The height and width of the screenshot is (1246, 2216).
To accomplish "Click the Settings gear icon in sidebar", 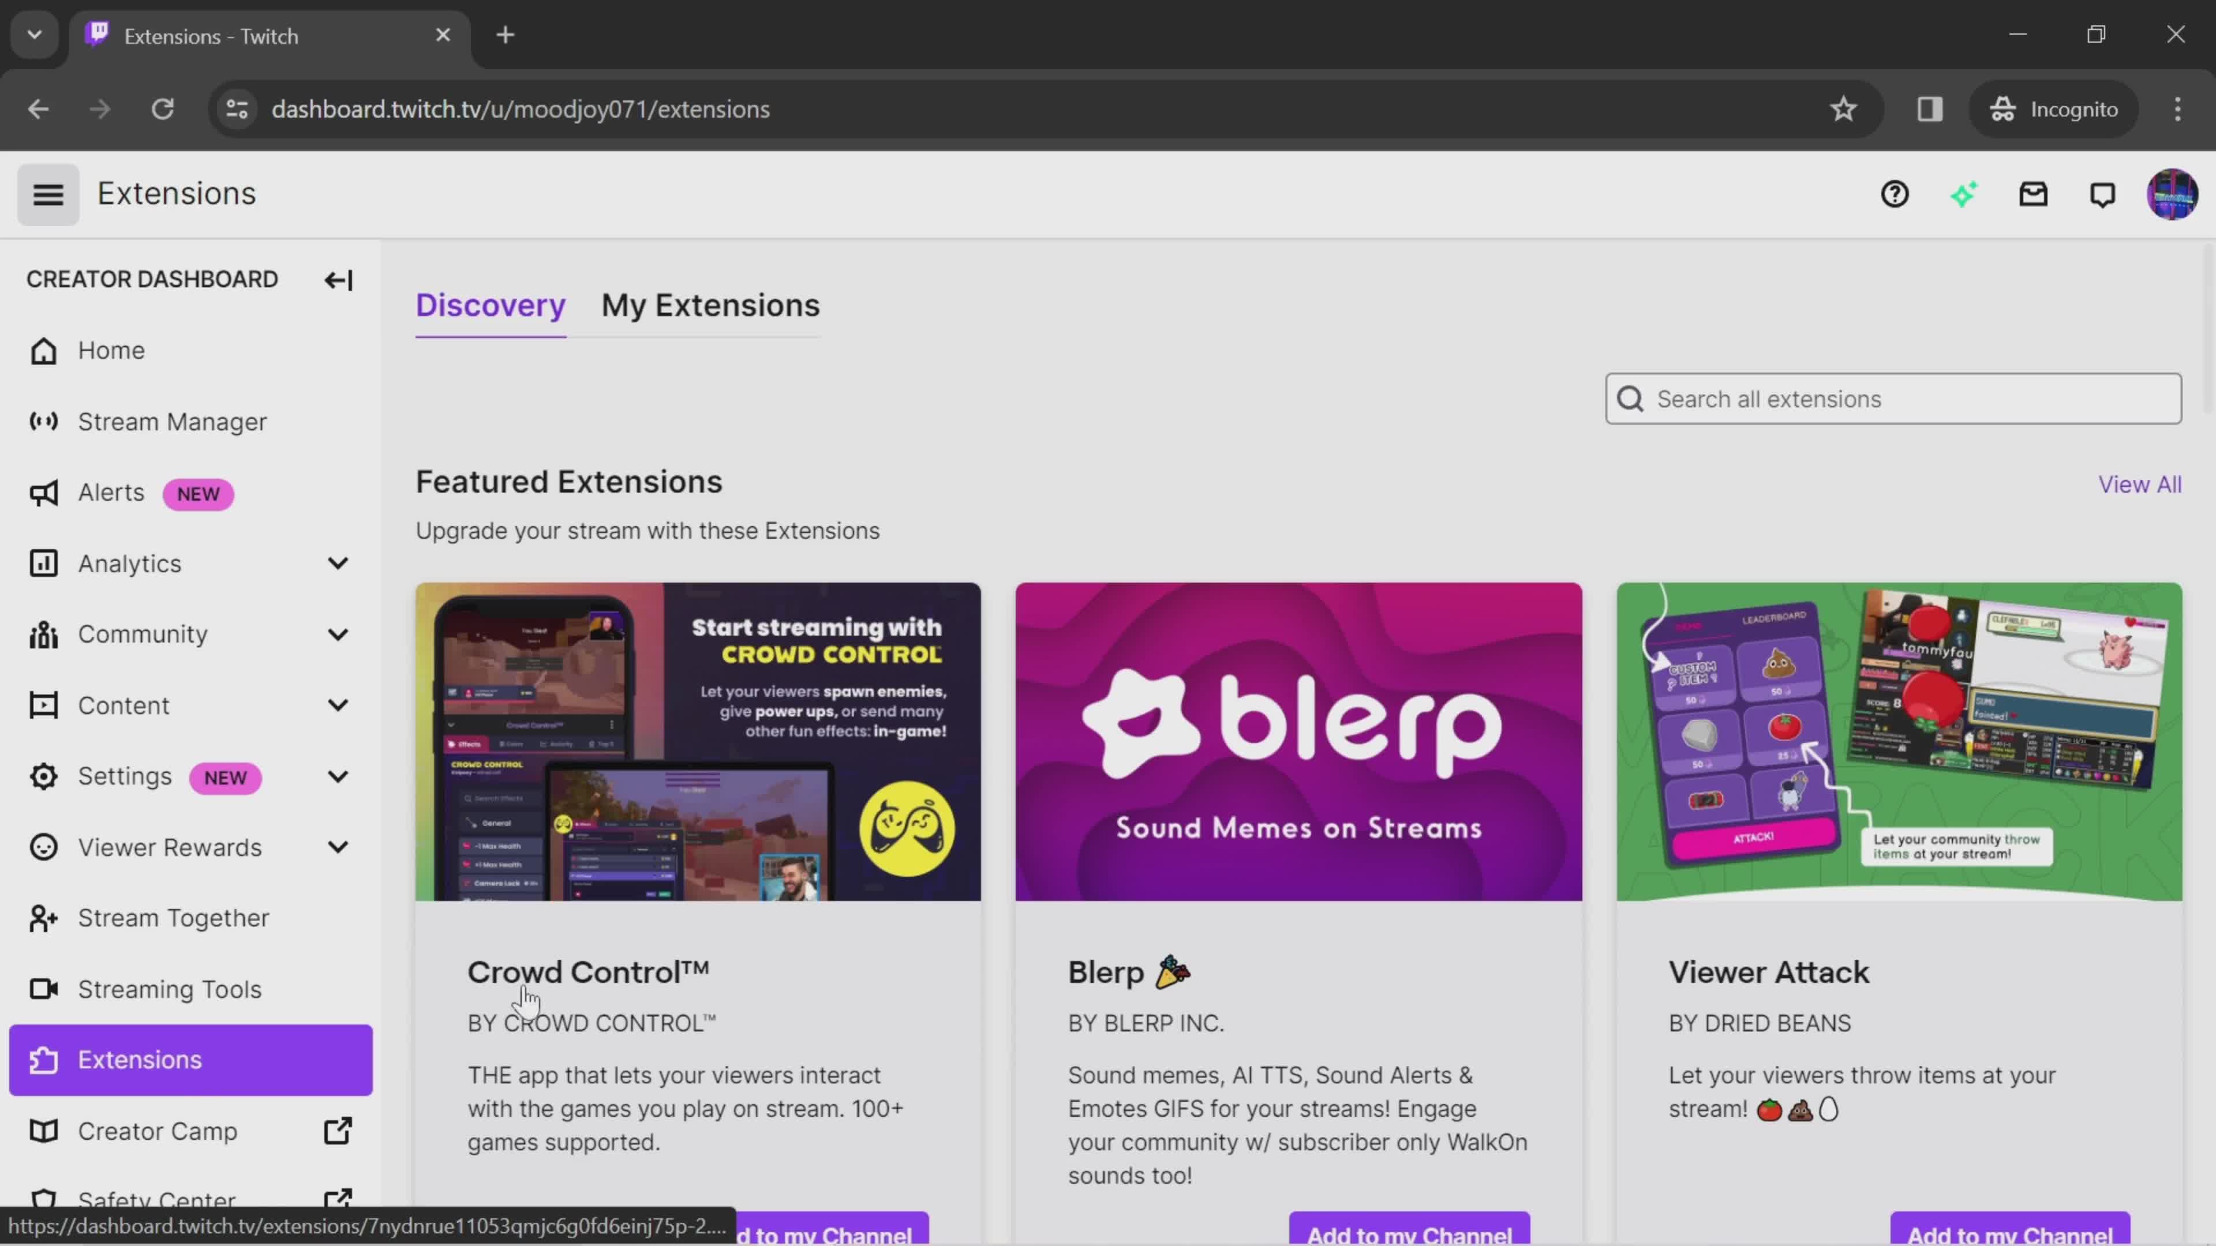I will [43, 776].
